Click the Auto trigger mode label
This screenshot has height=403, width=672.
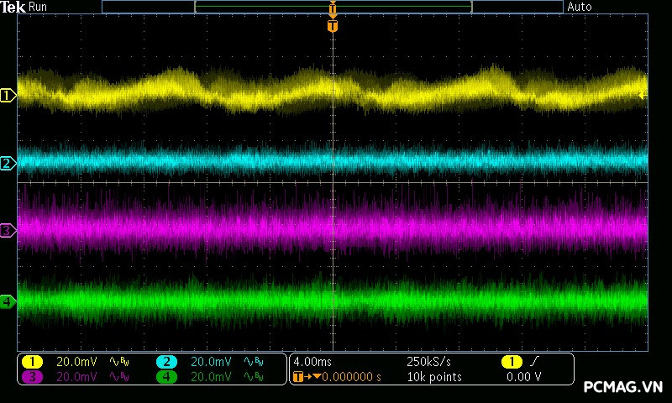(580, 7)
